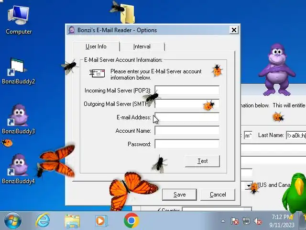
Task: Click the muted volume tray icon
Action: pyautogui.click(x=258, y=221)
